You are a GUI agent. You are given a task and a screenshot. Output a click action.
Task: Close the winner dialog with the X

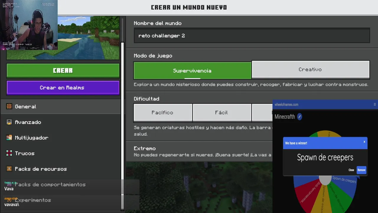(x=364, y=142)
